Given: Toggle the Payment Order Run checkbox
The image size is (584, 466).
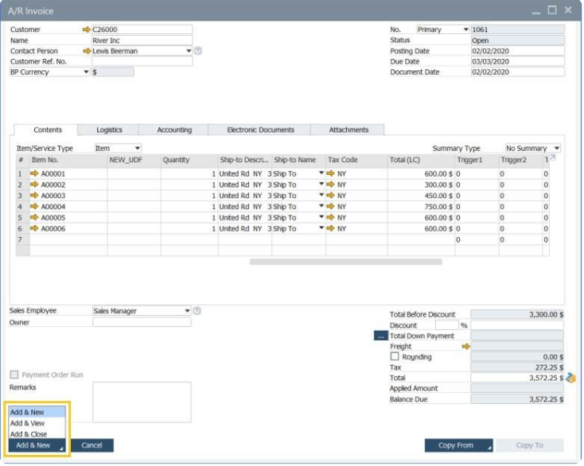Looking at the screenshot, I should click(14, 375).
